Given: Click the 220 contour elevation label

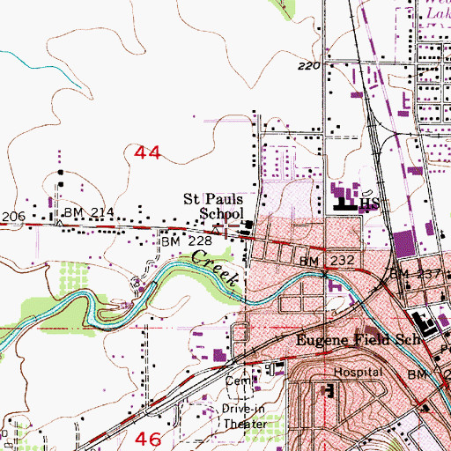Looking at the screenshot, I should 308,66.
